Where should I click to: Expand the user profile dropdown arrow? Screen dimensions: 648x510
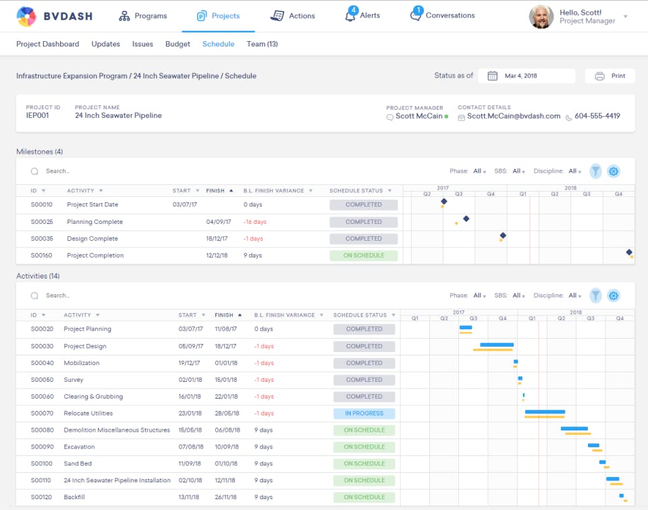625,16
